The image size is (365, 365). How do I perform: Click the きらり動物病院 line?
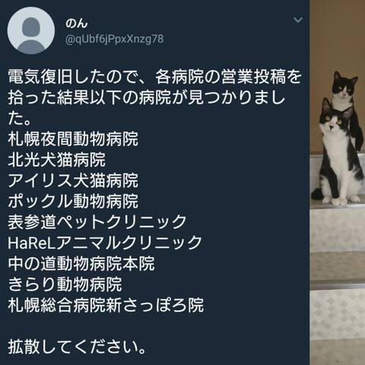click(65, 284)
